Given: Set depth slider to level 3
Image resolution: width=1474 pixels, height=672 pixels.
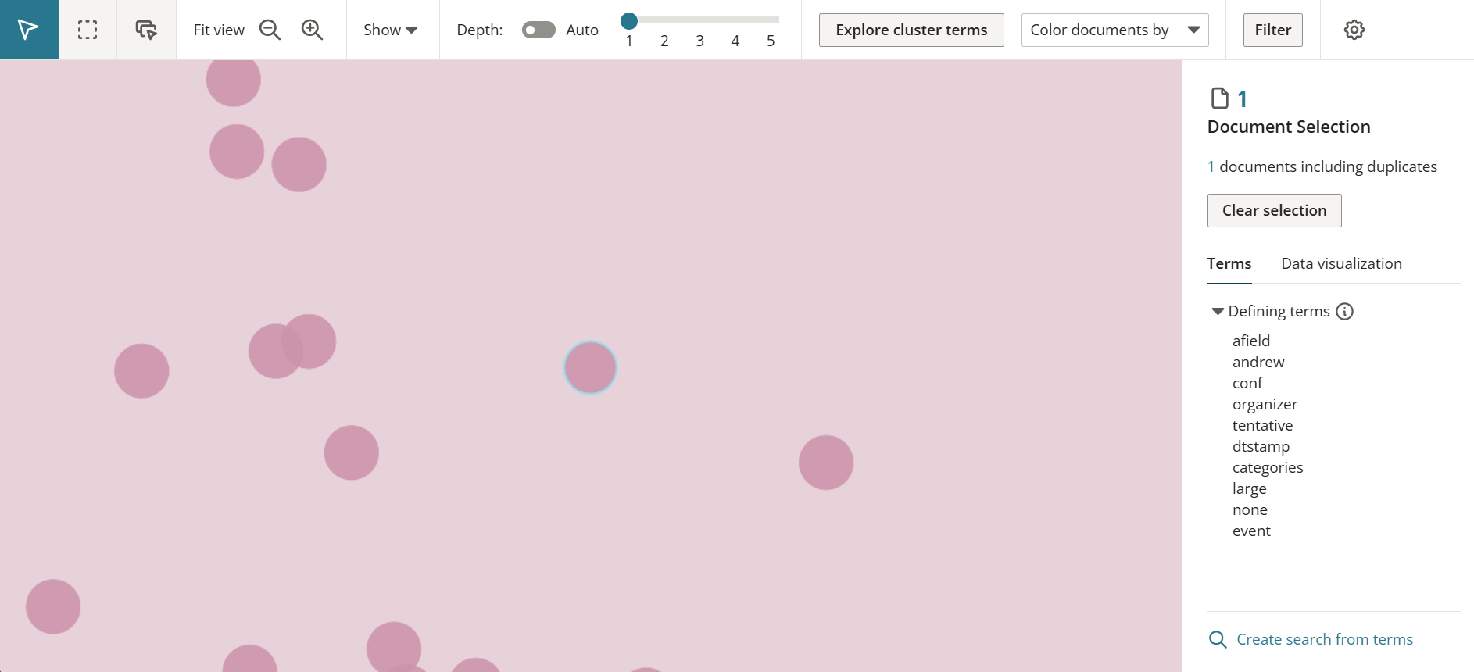Looking at the screenshot, I should pyautogui.click(x=699, y=41).
